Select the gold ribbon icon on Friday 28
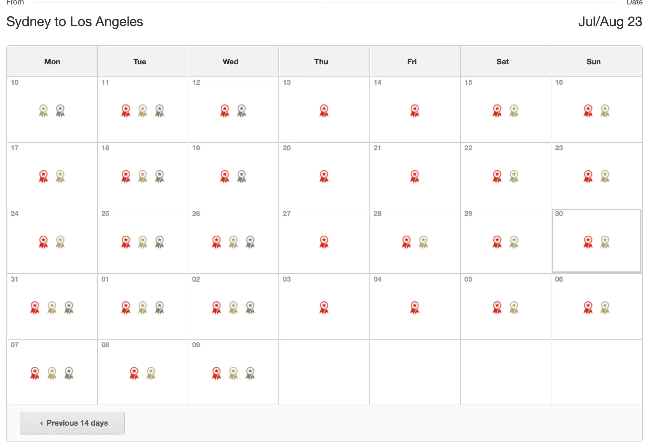The image size is (665, 446). [x=423, y=242]
